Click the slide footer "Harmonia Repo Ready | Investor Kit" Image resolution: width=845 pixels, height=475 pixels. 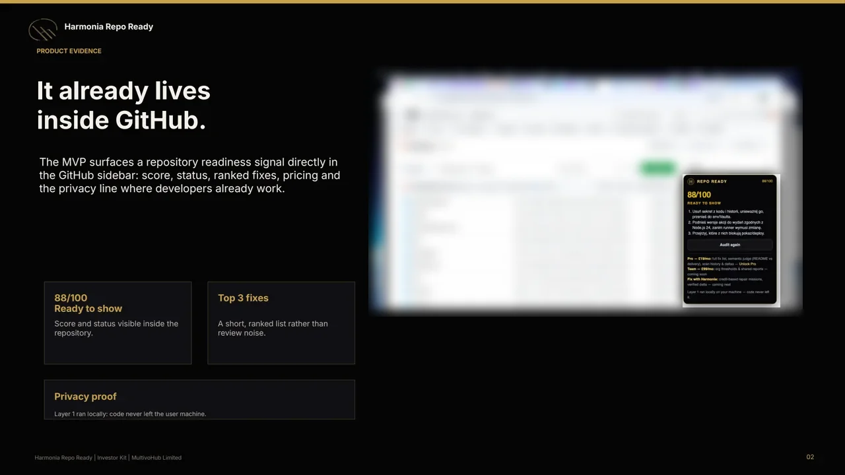(108, 457)
